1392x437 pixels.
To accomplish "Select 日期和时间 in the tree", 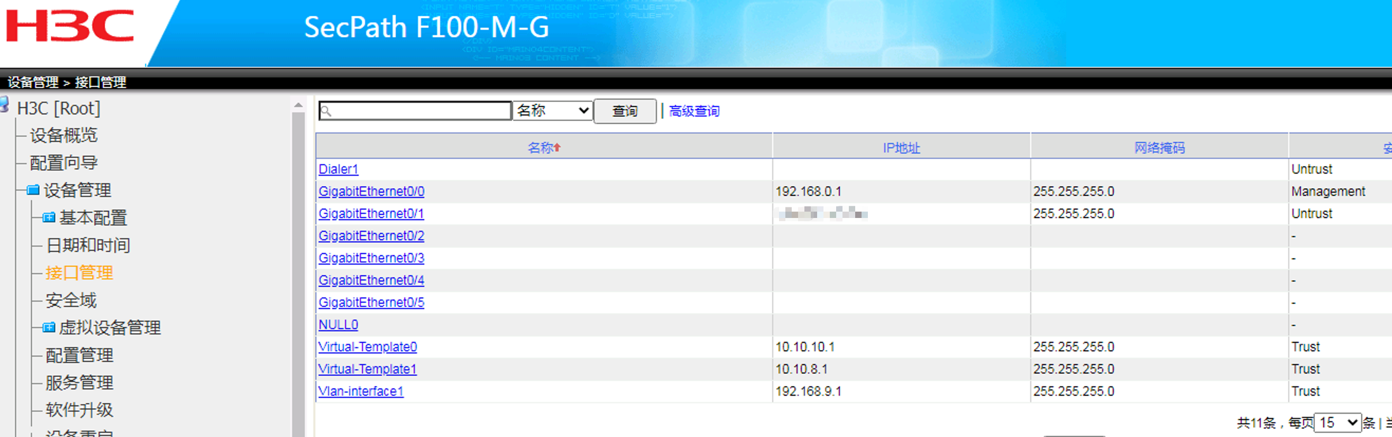I will point(88,245).
